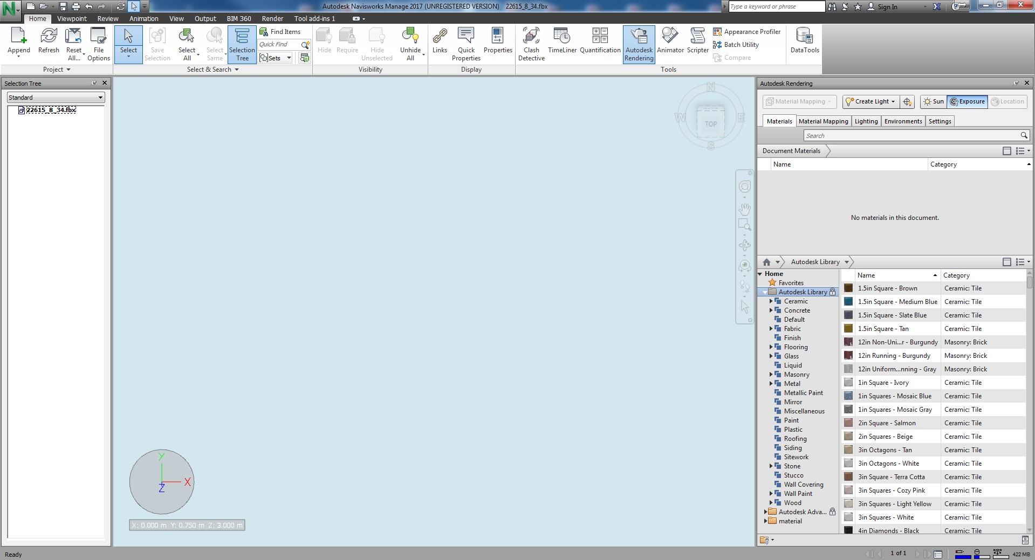Screen dimensions: 1035x560
Task: Select Metallic Paint library category
Action: (x=803, y=393)
